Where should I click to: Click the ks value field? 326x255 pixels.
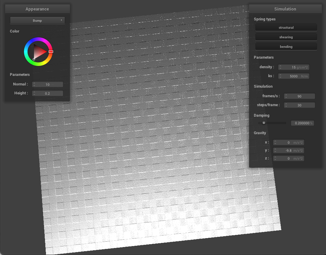(x=293, y=76)
